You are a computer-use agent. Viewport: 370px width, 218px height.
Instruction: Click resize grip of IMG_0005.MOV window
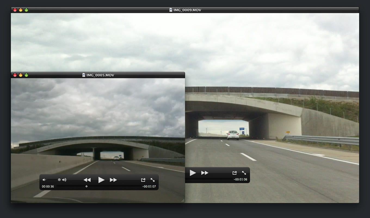coord(183,201)
